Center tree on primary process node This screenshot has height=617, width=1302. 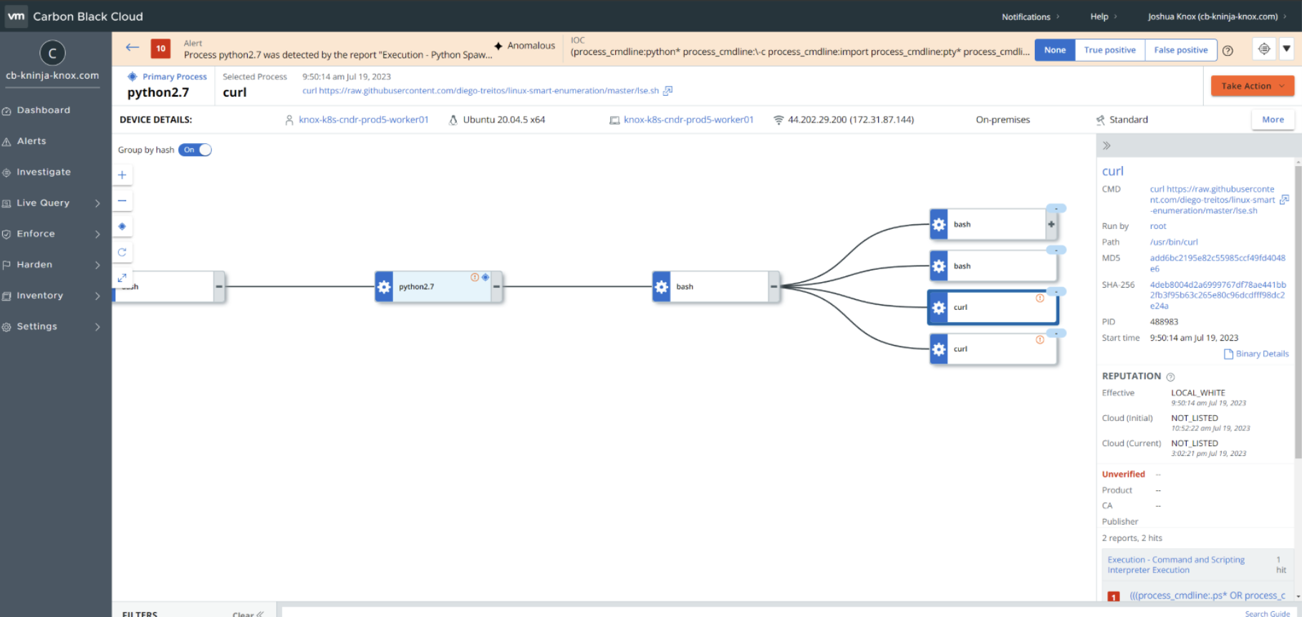pyautogui.click(x=122, y=226)
